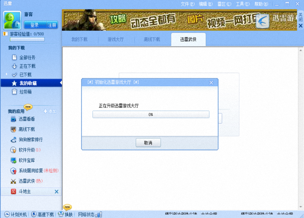Remove 斗地主 with its X button
Image resolution: width=304 pixels, height=218 pixels.
pos(57,191)
